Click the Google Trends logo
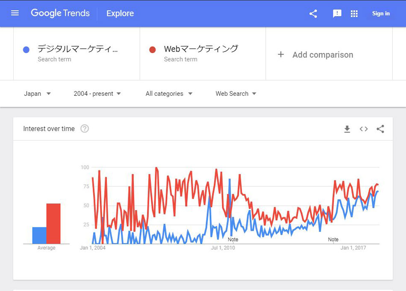The height and width of the screenshot is (291, 406). pyautogui.click(x=60, y=13)
